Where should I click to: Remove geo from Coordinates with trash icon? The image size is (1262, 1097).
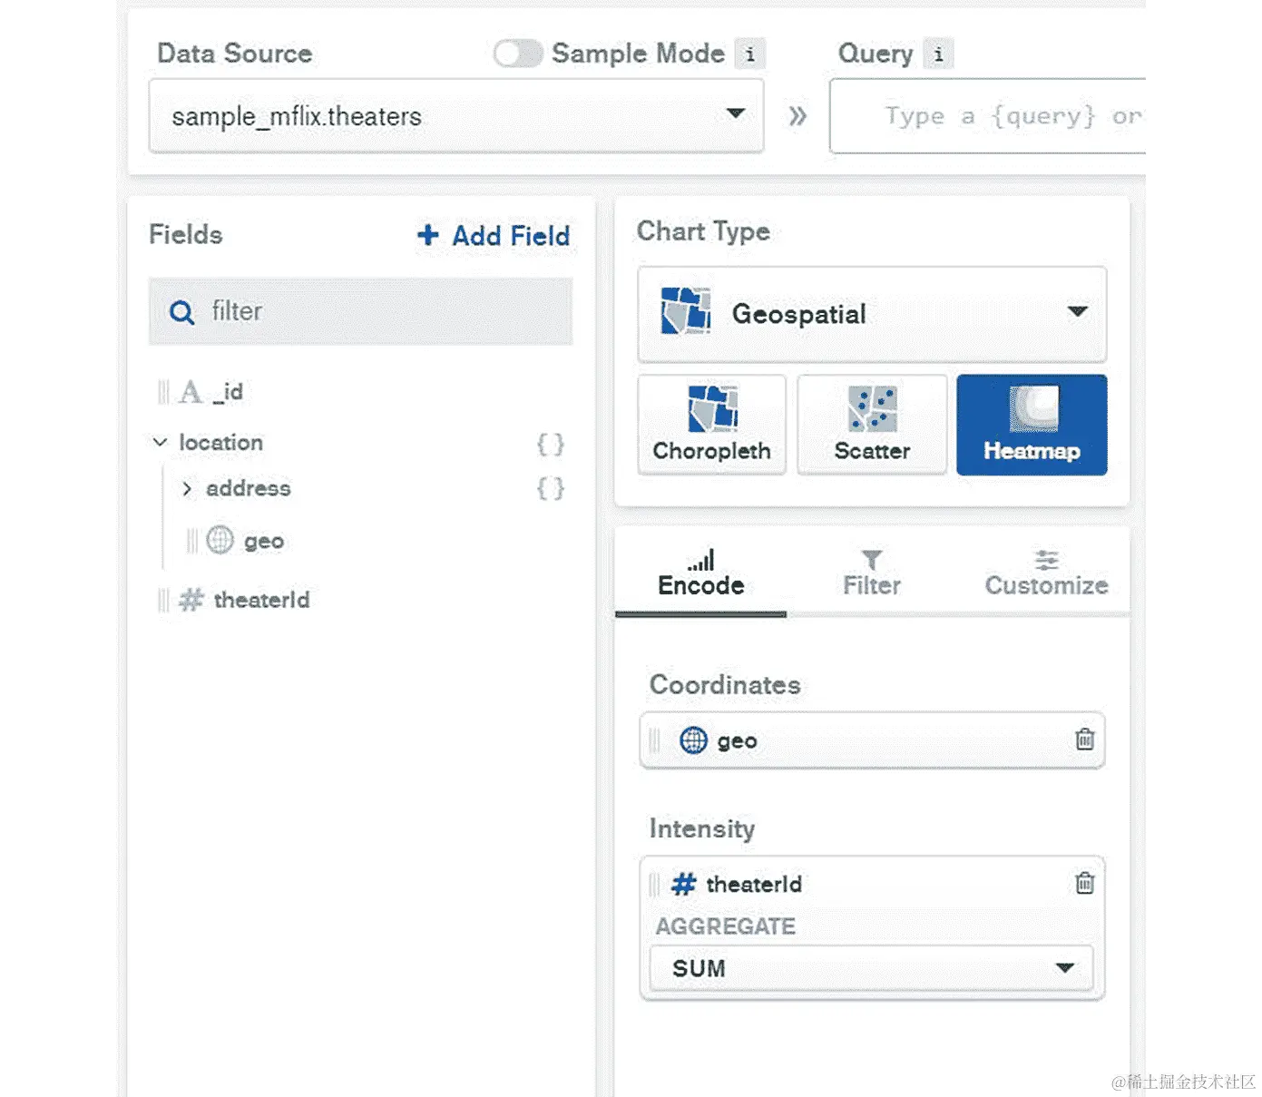1084,739
